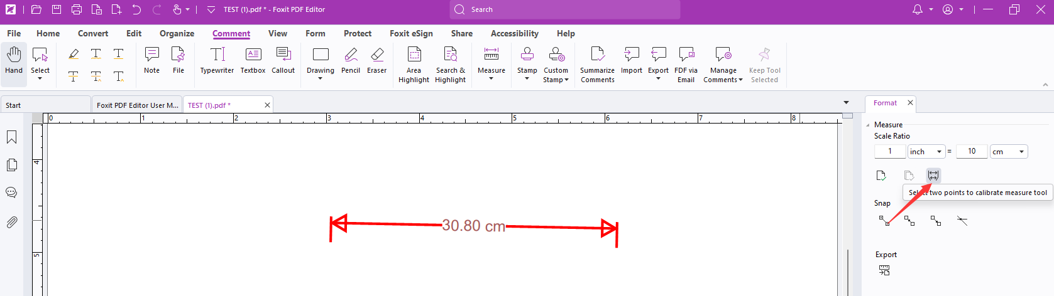Viewport: 1054px width, 296px height.
Task: Open the Bookmarks side panel
Action: (11, 137)
